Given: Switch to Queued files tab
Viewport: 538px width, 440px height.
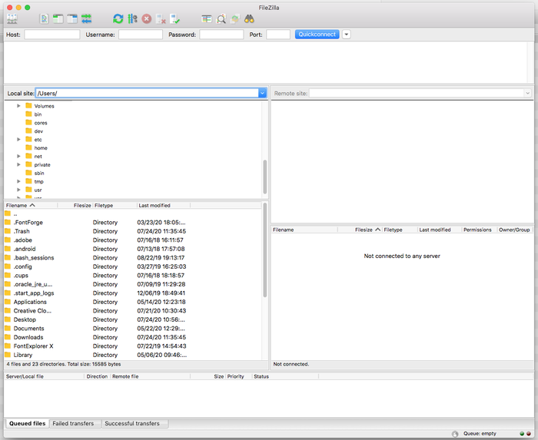Looking at the screenshot, I should [x=27, y=424].
